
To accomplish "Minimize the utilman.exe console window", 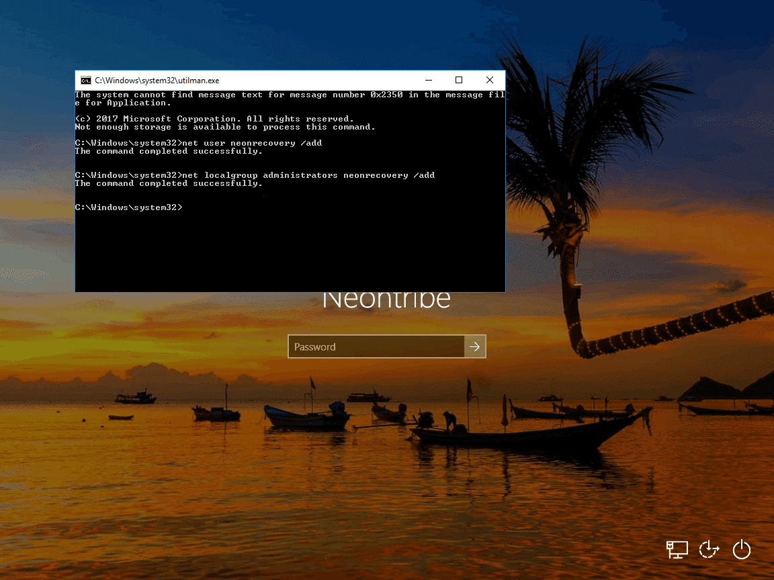I will tap(428, 80).
